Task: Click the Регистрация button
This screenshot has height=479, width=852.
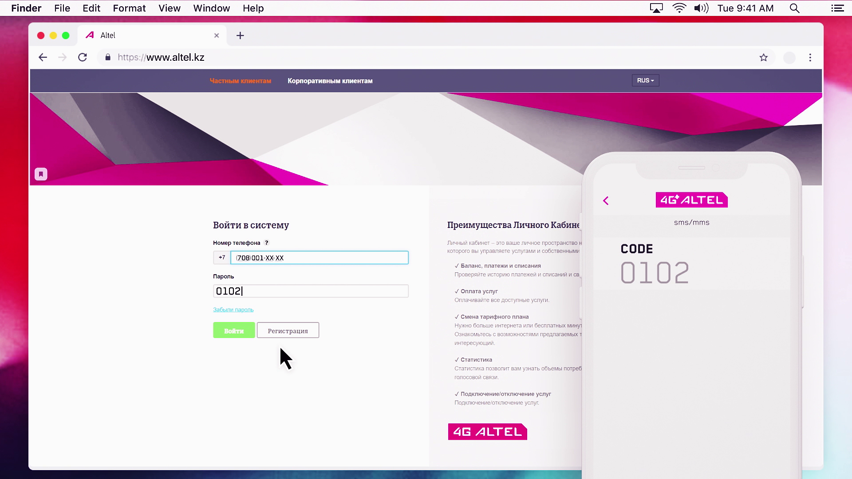Action: tap(288, 330)
